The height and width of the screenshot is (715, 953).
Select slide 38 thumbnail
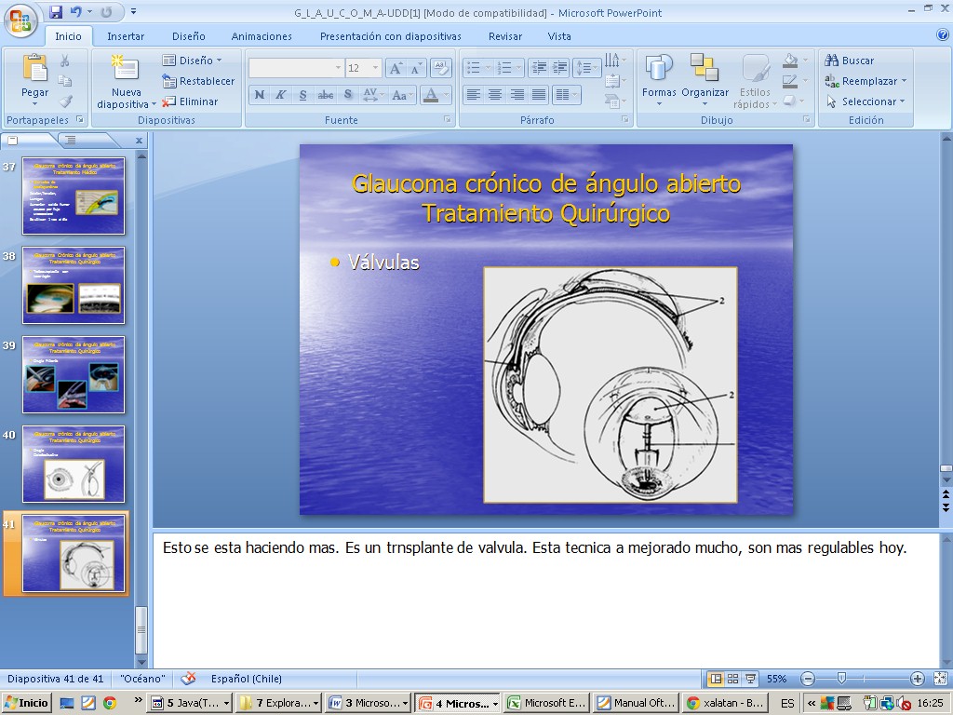click(x=74, y=285)
